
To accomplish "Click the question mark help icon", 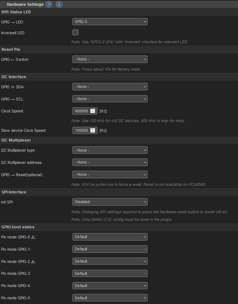I will tap(49, 5).
